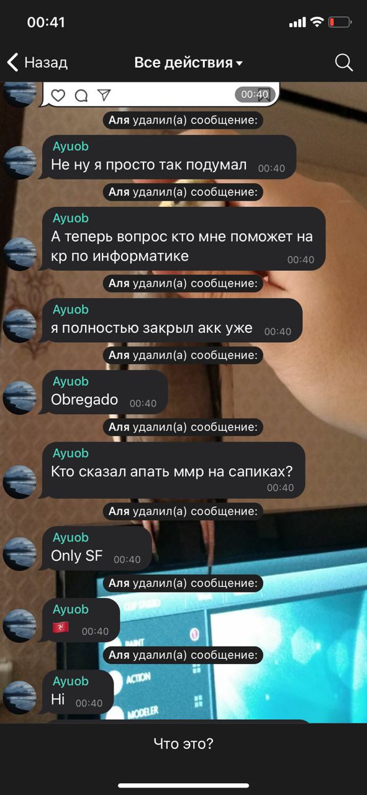This screenshot has height=795, width=367.
Task: Open the message "я полностью закрыл акк уже"
Action: click(171, 320)
